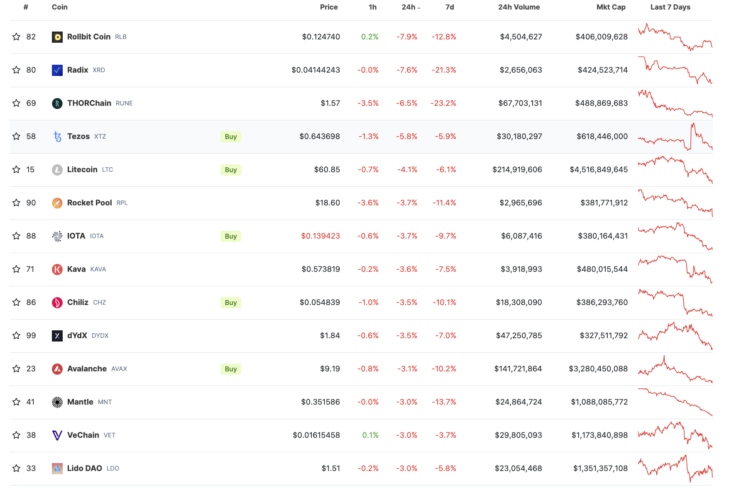Image resolution: width=729 pixels, height=488 pixels.
Task: Sort by the 7d column header
Action: pos(450,7)
